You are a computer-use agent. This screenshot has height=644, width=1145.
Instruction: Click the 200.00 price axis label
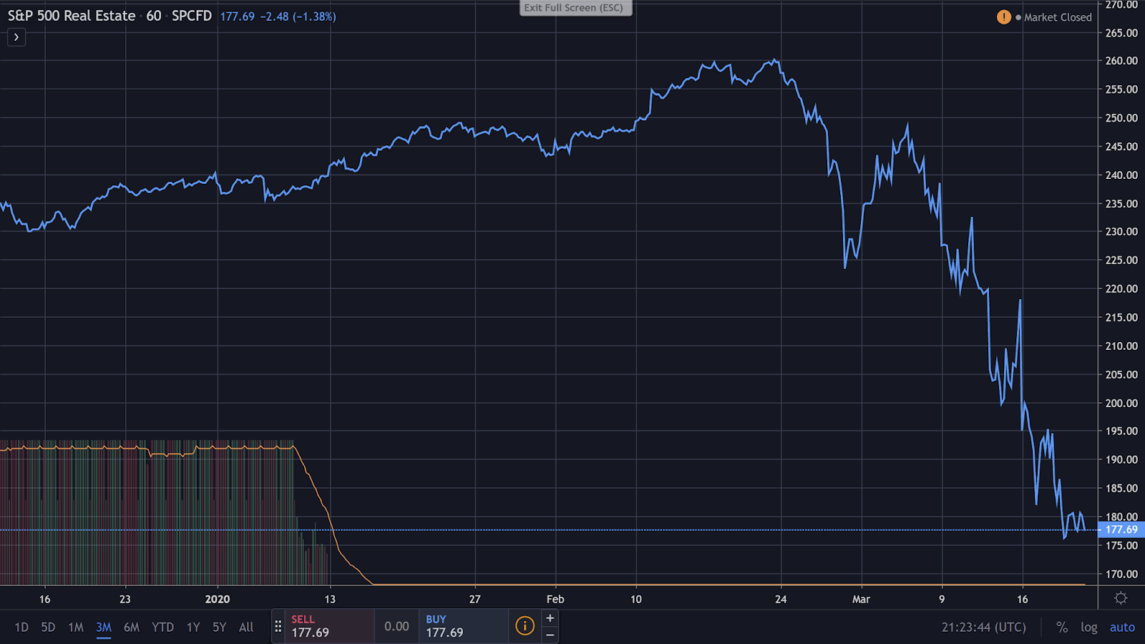(x=1121, y=403)
